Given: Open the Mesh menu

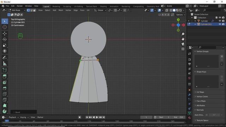Looking at the screenshot, I should 61,10.
